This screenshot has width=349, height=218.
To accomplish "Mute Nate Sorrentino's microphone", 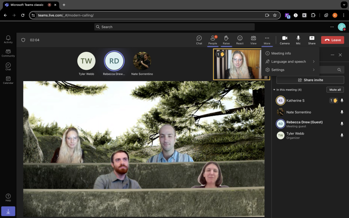I will pyautogui.click(x=342, y=112).
